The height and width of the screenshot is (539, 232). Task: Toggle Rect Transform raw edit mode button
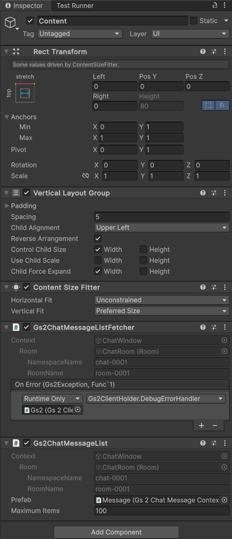click(222, 105)
